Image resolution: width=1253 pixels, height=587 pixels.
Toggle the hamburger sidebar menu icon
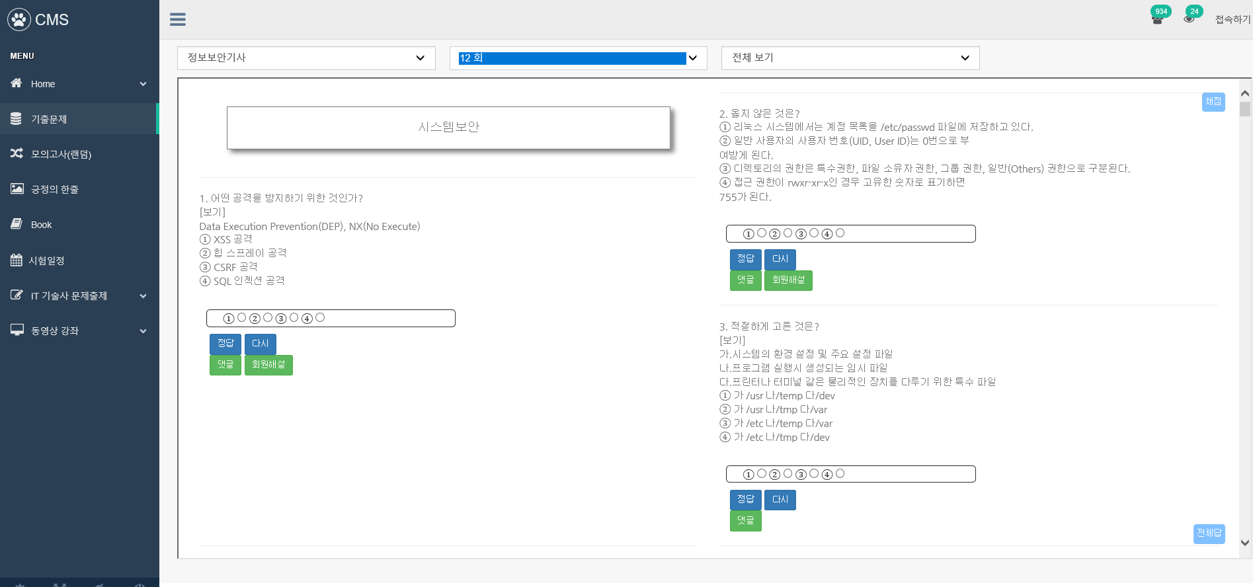click(178, 19)
